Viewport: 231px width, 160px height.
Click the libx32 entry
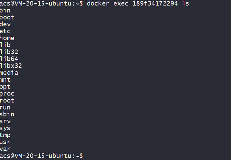[x=11, y=66]
